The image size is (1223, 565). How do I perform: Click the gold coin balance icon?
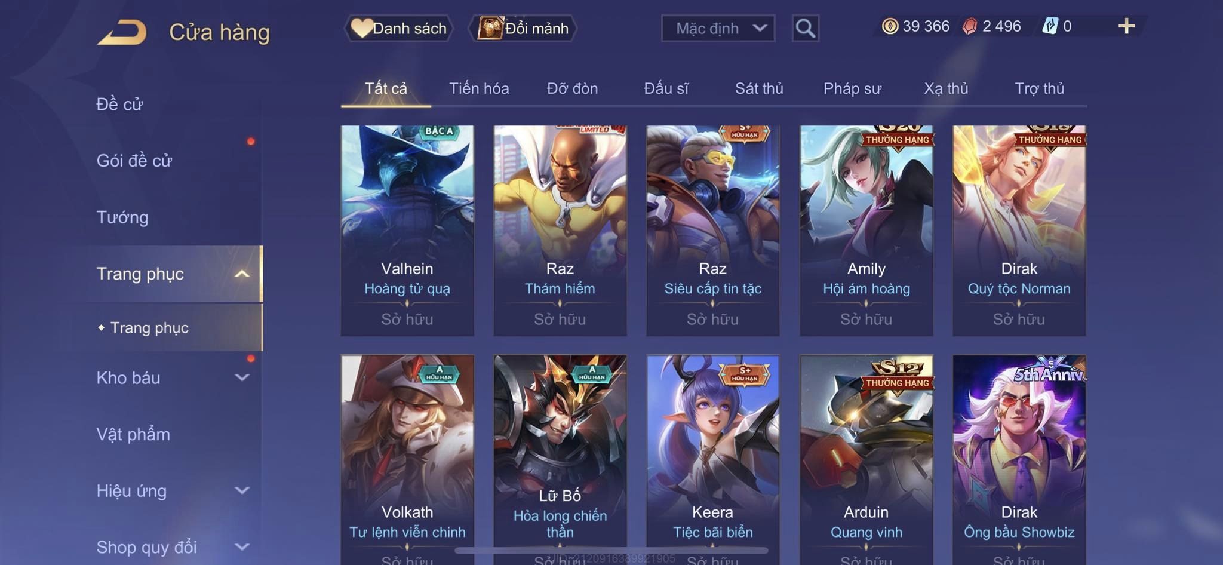(890, 26)
